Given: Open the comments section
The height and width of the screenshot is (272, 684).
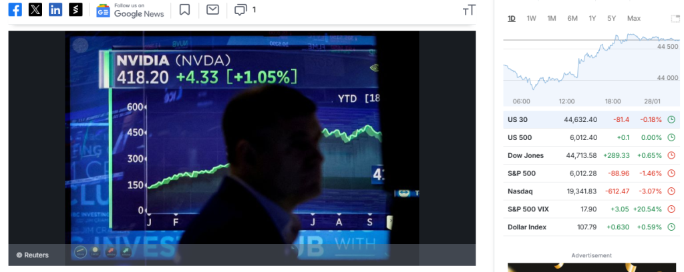Looking at the screenshot, I should coord(245,9).
